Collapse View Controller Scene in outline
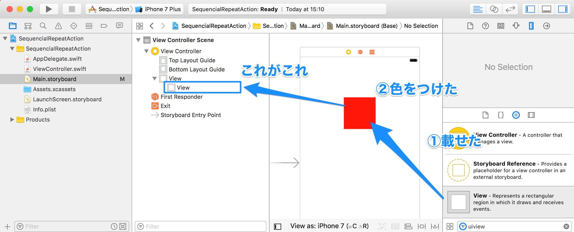 [x=138, y=40]
